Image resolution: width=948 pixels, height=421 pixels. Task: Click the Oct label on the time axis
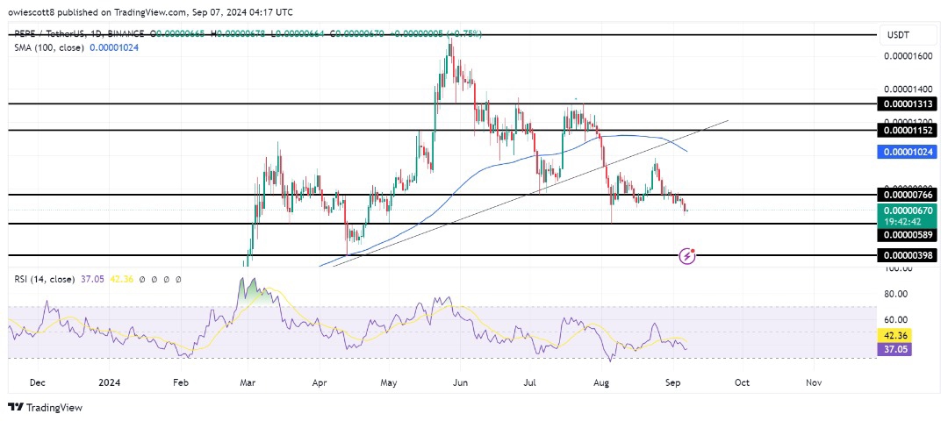(742, 383)
